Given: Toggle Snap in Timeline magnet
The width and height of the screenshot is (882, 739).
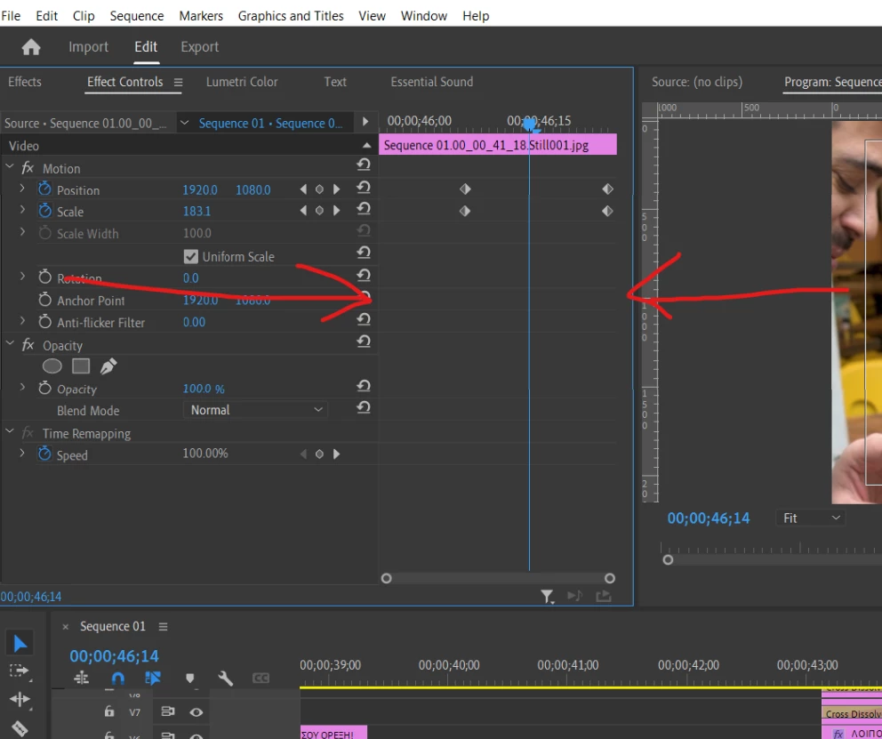Looking at the screenshot, I should (117, 679).
